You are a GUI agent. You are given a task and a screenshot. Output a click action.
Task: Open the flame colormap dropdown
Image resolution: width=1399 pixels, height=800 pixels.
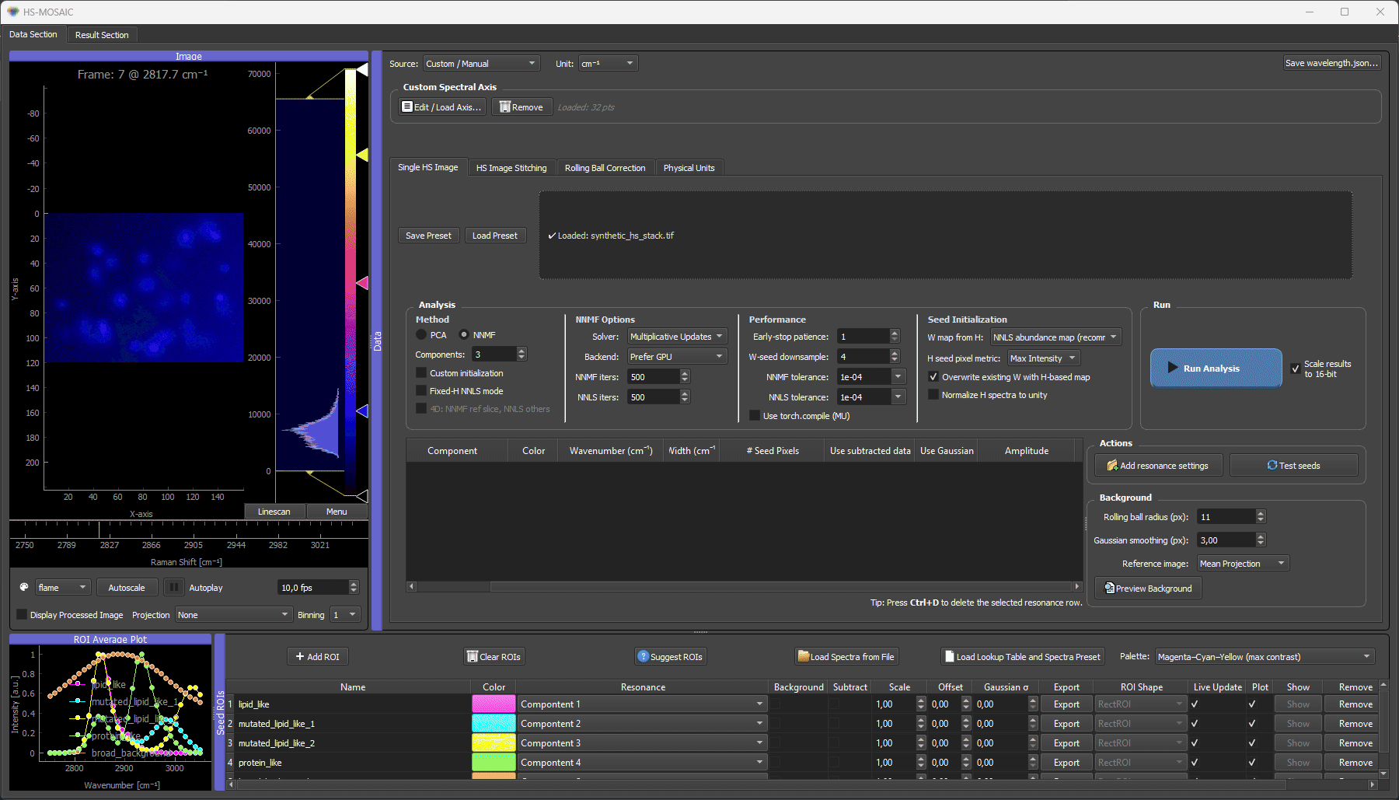tap(63, 588)
